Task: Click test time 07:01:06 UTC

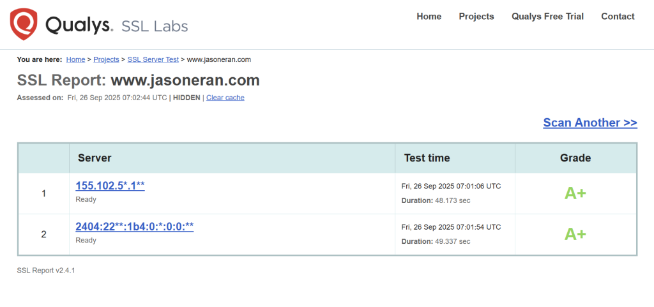Action: [x=451, y=186]
